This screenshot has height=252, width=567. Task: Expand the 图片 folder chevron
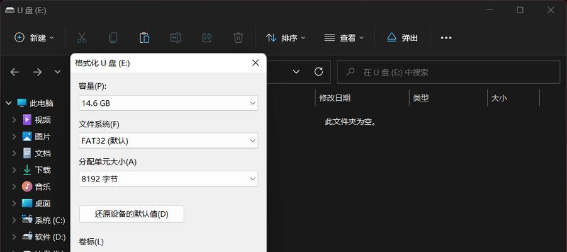(x=14, y=137)
